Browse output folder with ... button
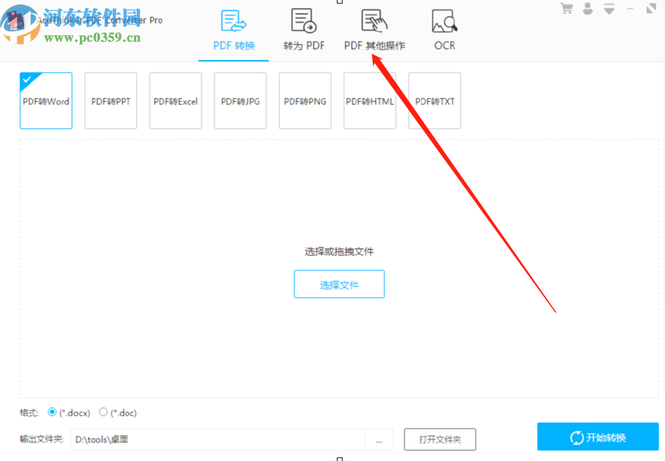The width and height of the screenshot is (665, 461). pyautogui.click(x=379, y=439)
